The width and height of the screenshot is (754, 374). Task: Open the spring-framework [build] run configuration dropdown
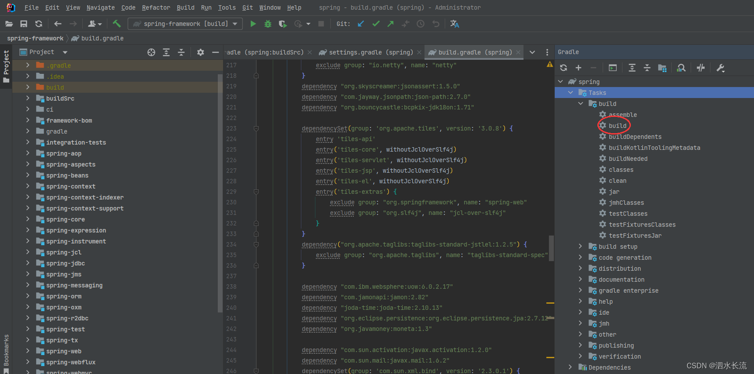click(x=185, y=24)
